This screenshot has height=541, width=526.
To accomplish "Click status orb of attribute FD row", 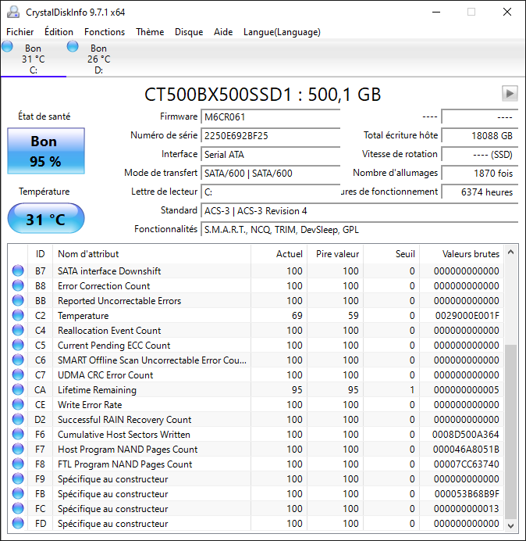I will pyautogui.click(x=18, y=523).
